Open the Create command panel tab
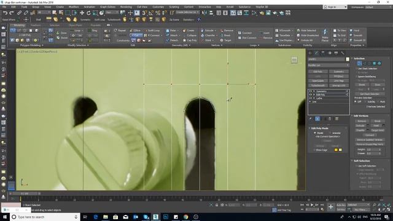The height and width of the screenshot is (221, 393). 310,53
